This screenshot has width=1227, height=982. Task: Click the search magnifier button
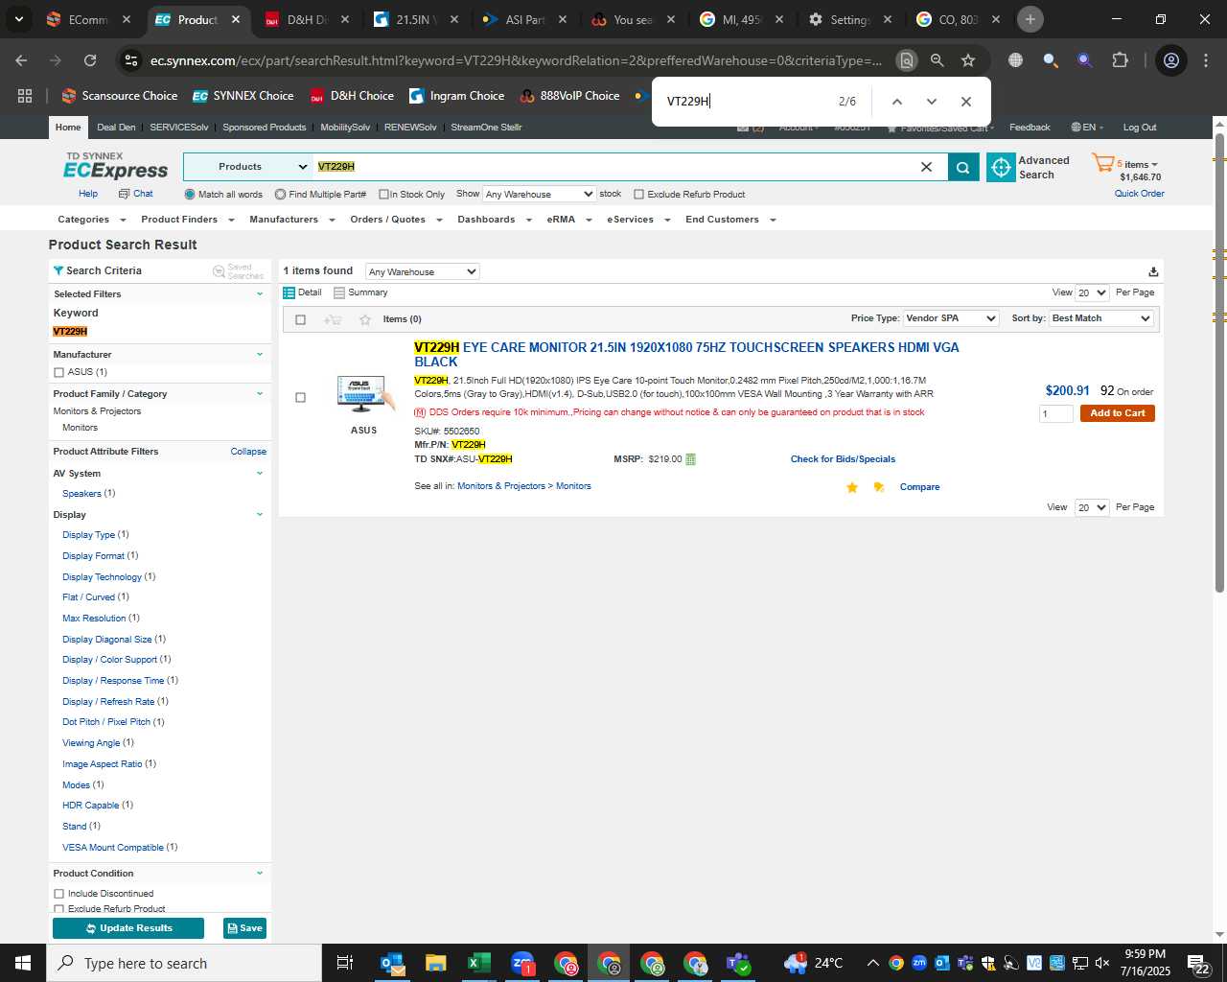pos(962,167)
